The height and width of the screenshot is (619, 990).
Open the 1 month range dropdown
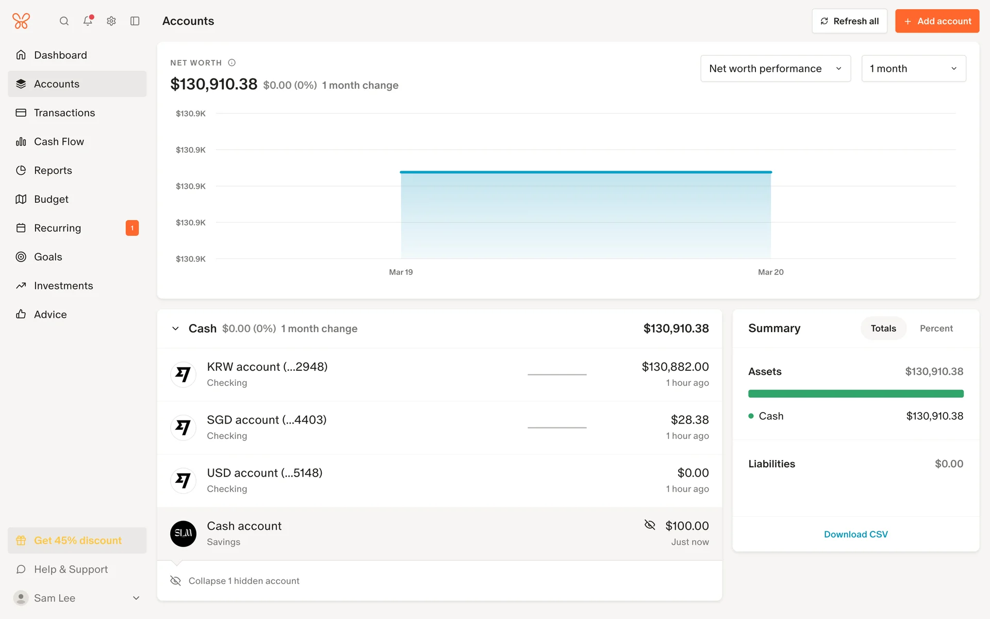click(913, 69)
